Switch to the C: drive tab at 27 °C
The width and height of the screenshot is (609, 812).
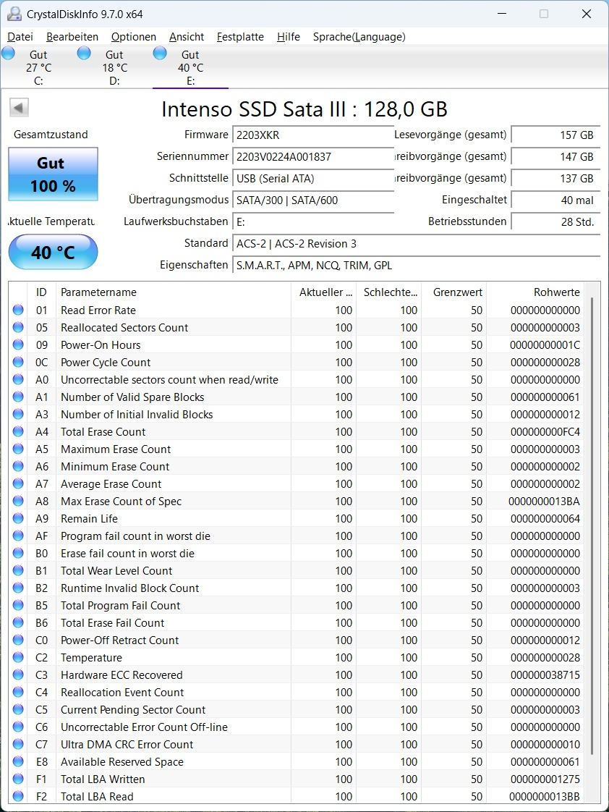click(x=38, y=67)
